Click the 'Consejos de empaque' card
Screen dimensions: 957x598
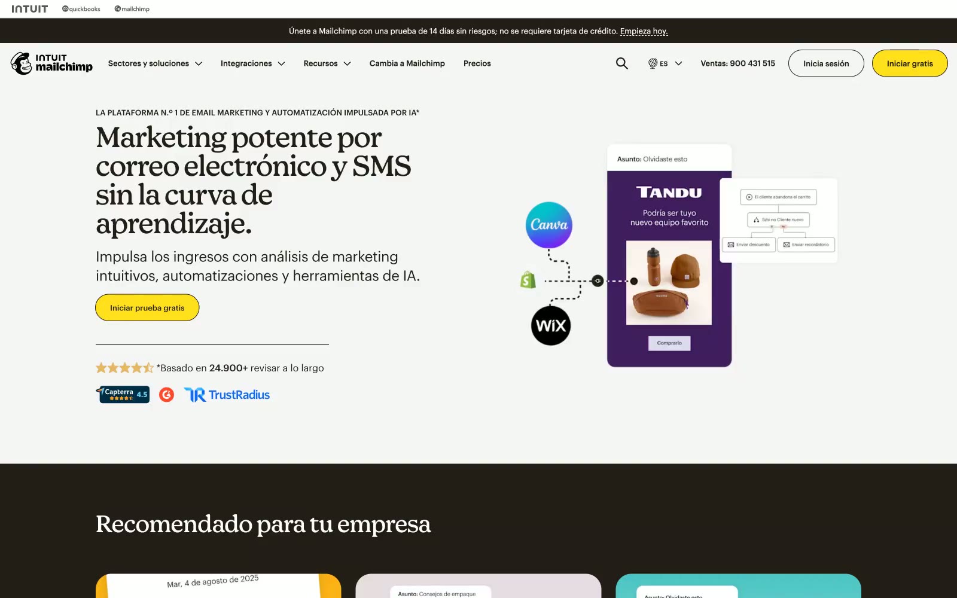[x=478, y=586]
